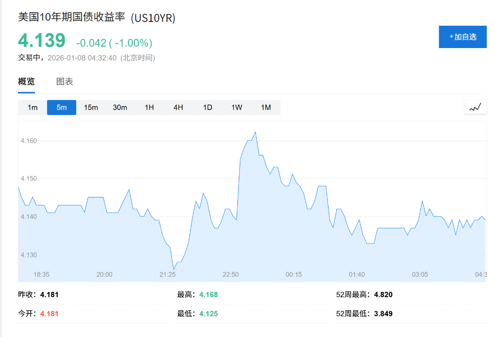Open the 概览 overview tab
The width and height of the screenshot is (497, 337).
[26, 82]
